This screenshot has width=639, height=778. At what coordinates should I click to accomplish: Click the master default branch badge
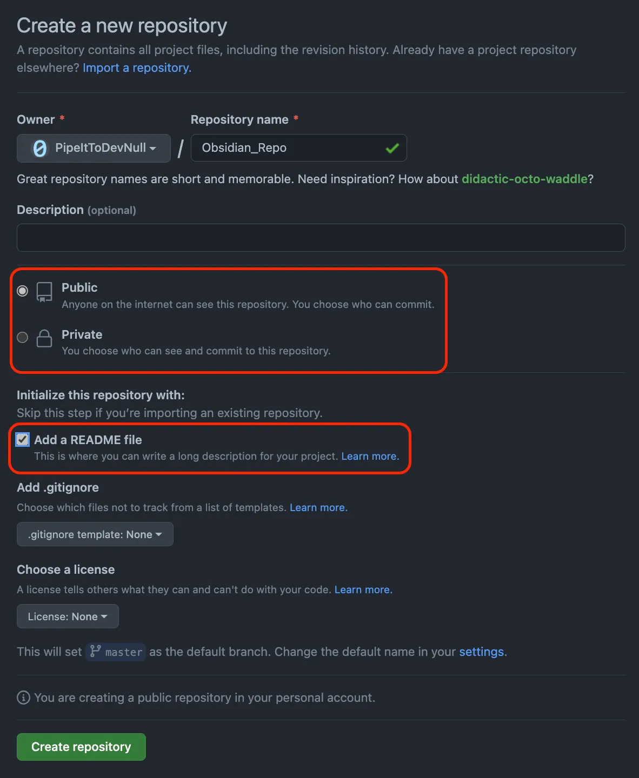[115, 652]
